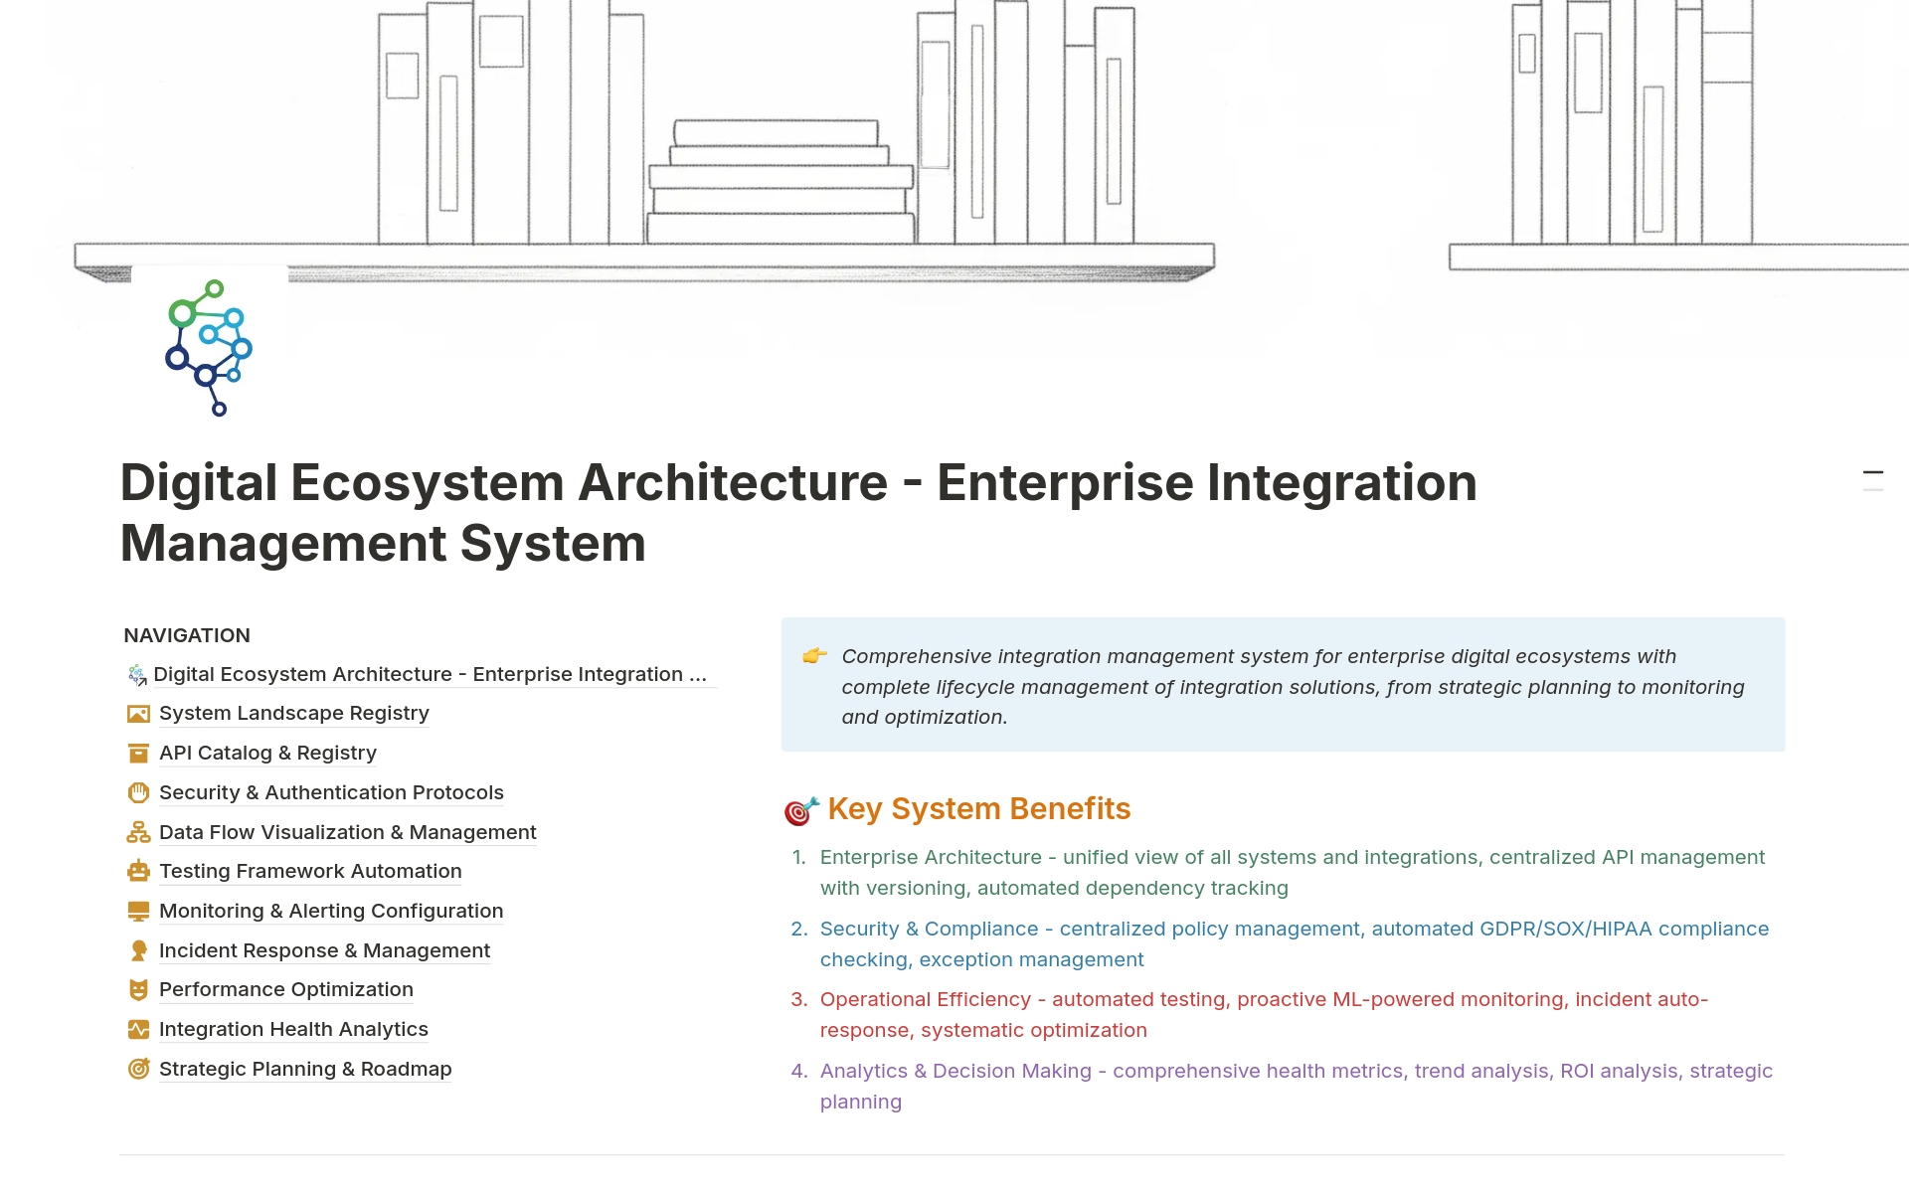
Task: Open the API Catalog & Registry link
Action: coord(267,754)
